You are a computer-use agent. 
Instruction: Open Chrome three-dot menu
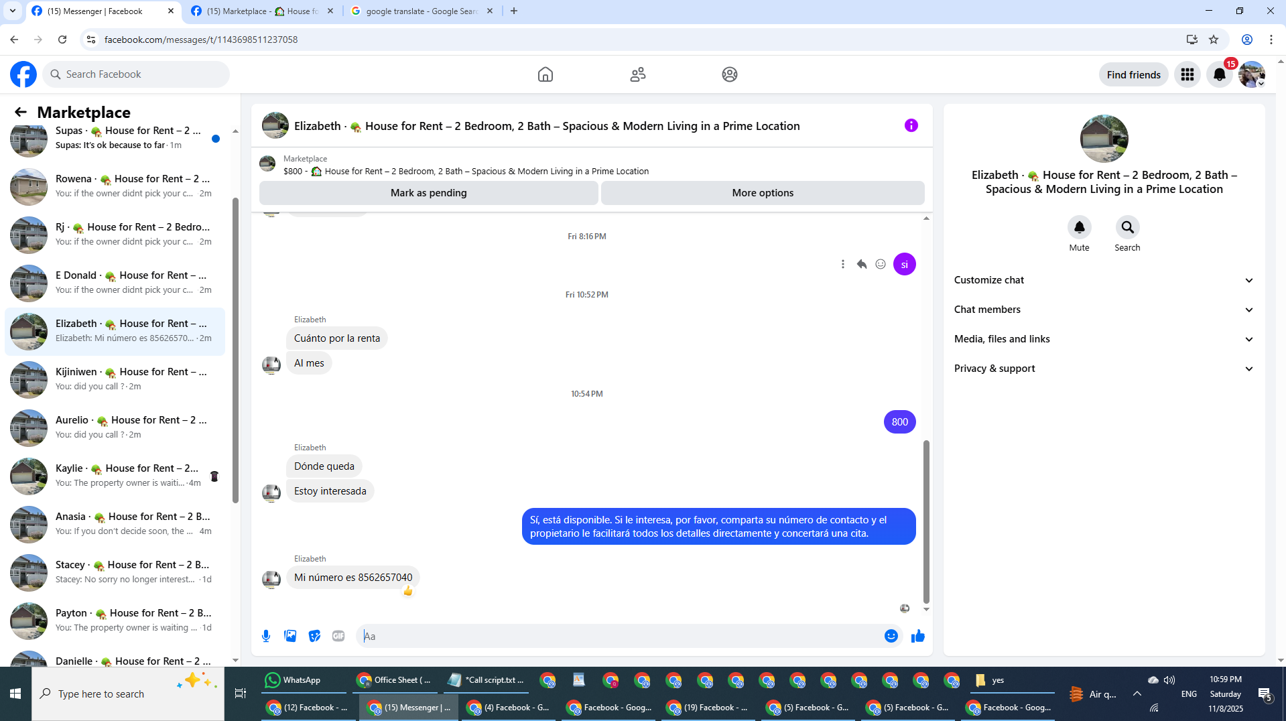click(1271, 40)
